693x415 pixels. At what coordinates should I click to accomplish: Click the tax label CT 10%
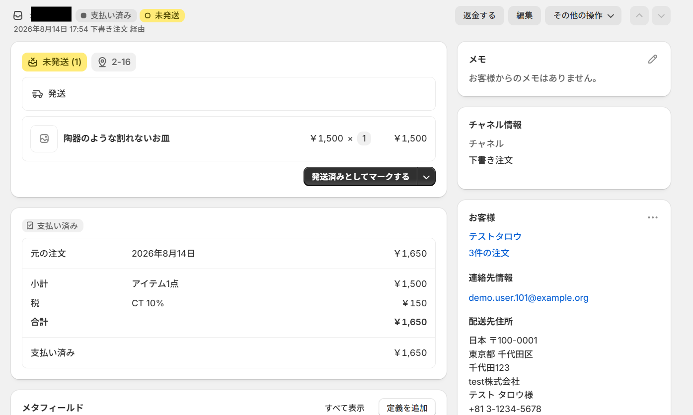click(x=148, y=303)
